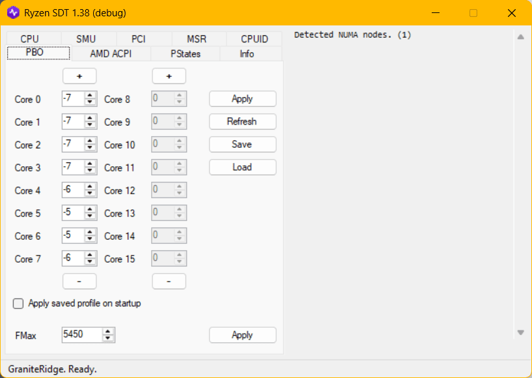The height and width of the screenshot is (378, 532).
Task: Select the PCI tab
Action: coord(139,39)
